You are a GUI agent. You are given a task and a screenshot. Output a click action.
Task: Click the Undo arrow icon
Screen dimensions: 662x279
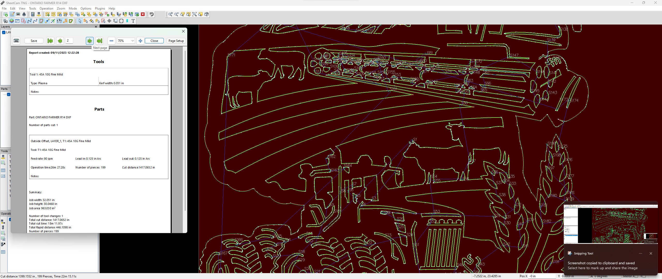pos(152,14)
